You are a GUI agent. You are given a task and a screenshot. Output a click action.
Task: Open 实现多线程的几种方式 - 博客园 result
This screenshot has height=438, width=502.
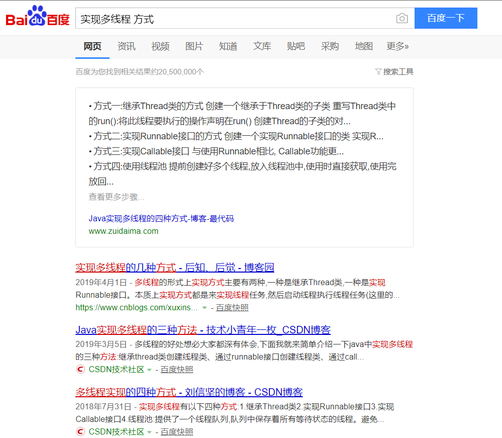pos(175,268)
